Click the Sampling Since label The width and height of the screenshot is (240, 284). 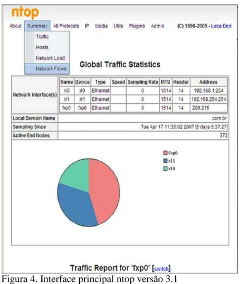pyautogui.click(x=30, y=127)
